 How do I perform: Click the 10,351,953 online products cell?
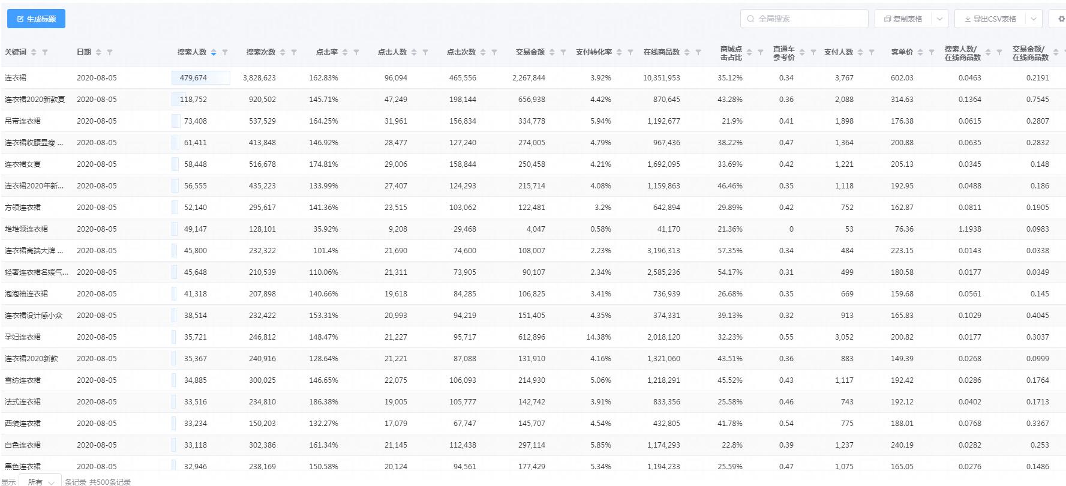coord(661,78)
